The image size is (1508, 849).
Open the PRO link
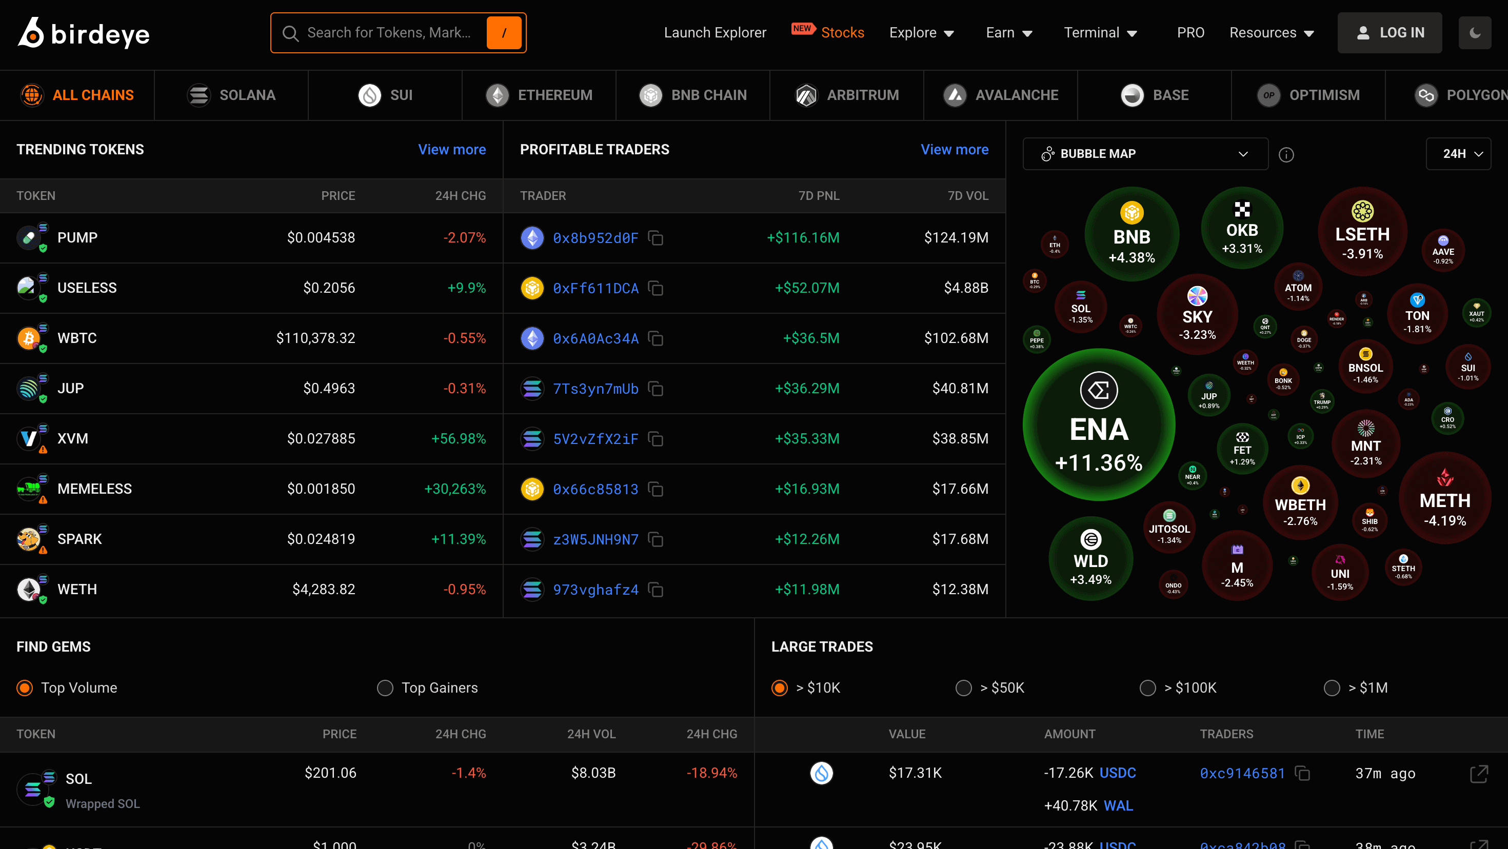click(1190, 33)
